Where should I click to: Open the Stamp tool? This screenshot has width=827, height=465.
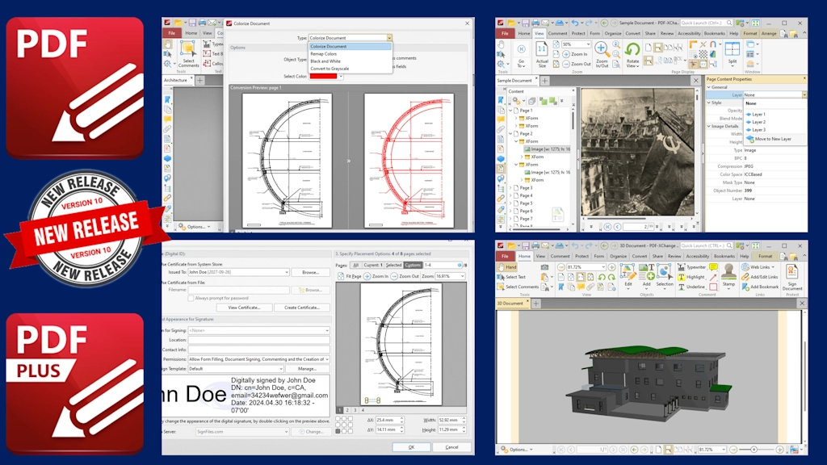coord(728,272)
